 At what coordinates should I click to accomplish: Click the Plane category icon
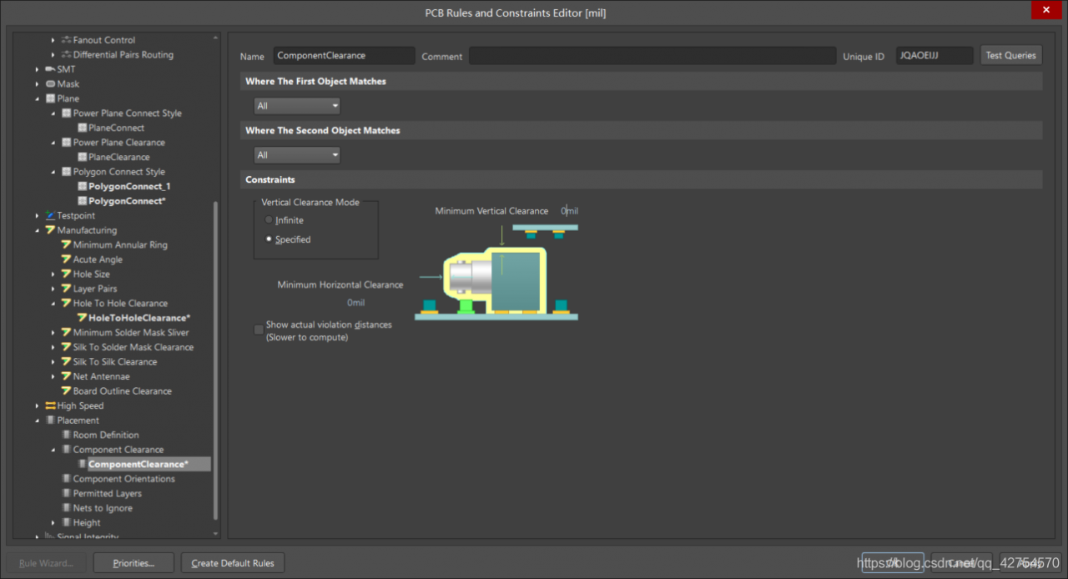click(x=50, y=98)
